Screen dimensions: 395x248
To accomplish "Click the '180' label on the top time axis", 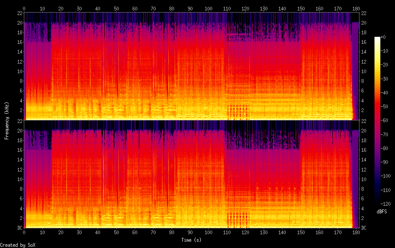I will click(356, 8).
